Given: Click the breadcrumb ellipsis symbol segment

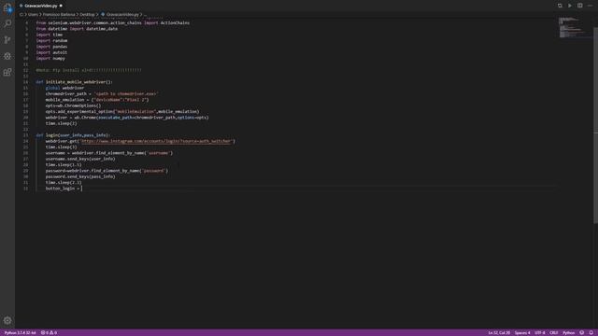Looking at the screenshot, I should pos(146,15).
